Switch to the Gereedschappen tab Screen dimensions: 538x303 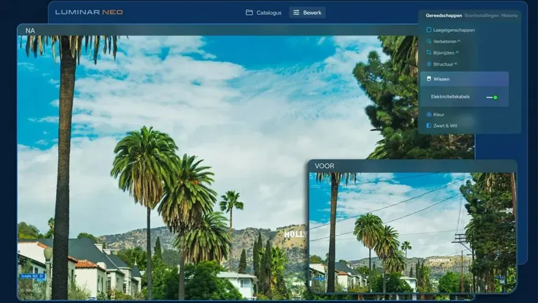point(444,15)
